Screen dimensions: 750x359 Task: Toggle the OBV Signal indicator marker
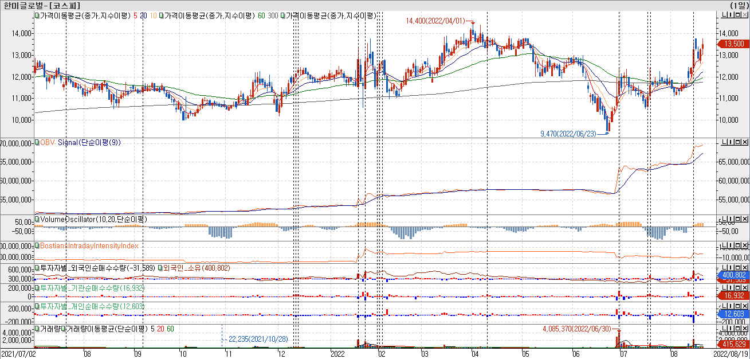pyautogui.click(x=37, y=142)
